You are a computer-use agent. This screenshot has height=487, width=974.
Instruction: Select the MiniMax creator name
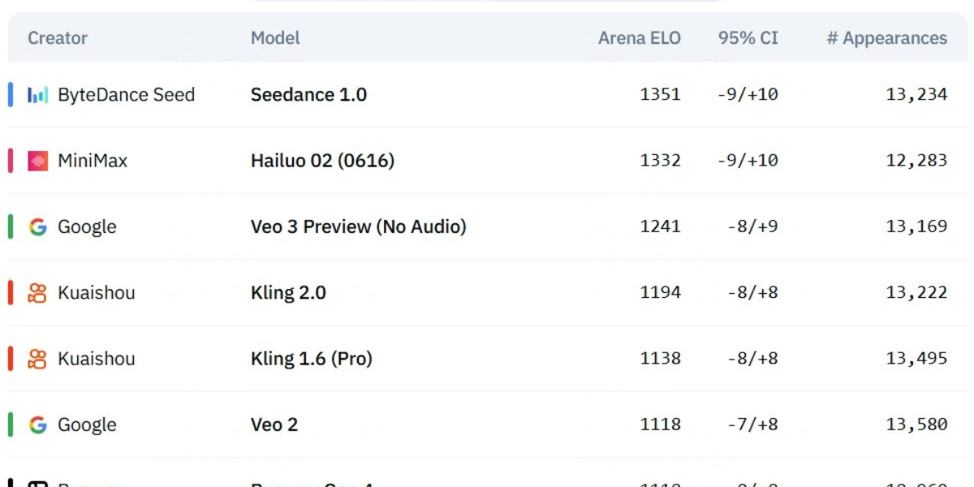coord(93,161)
